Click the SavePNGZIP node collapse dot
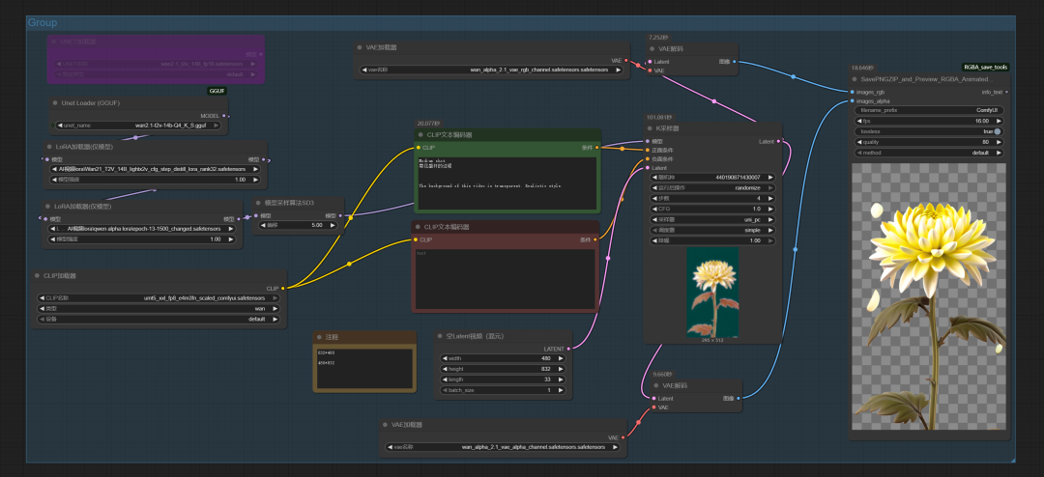 pyautogui.click(x=855, y=79)
